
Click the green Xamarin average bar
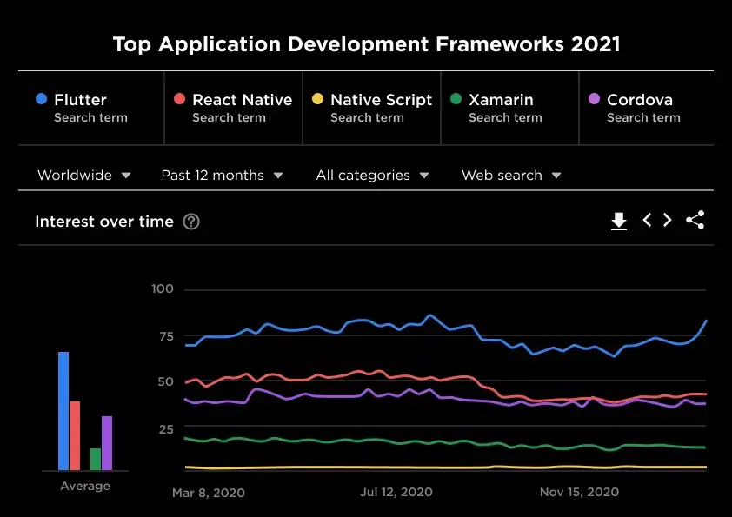click(x=96, y=459)
